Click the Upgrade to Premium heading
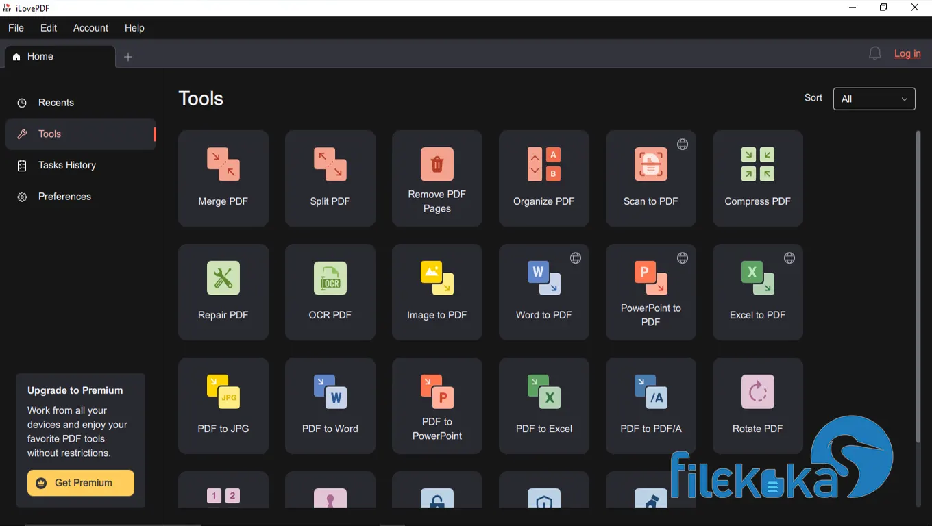The width and height of the screenshot is (932, 526). click(75, 390)
